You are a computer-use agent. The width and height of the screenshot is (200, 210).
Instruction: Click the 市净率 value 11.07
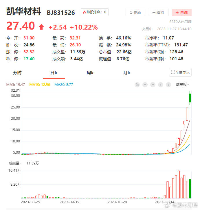168,38
